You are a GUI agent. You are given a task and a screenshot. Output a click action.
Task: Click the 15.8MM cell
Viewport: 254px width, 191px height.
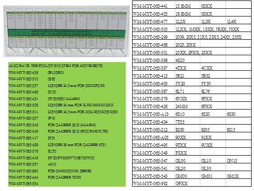point(187,4)
